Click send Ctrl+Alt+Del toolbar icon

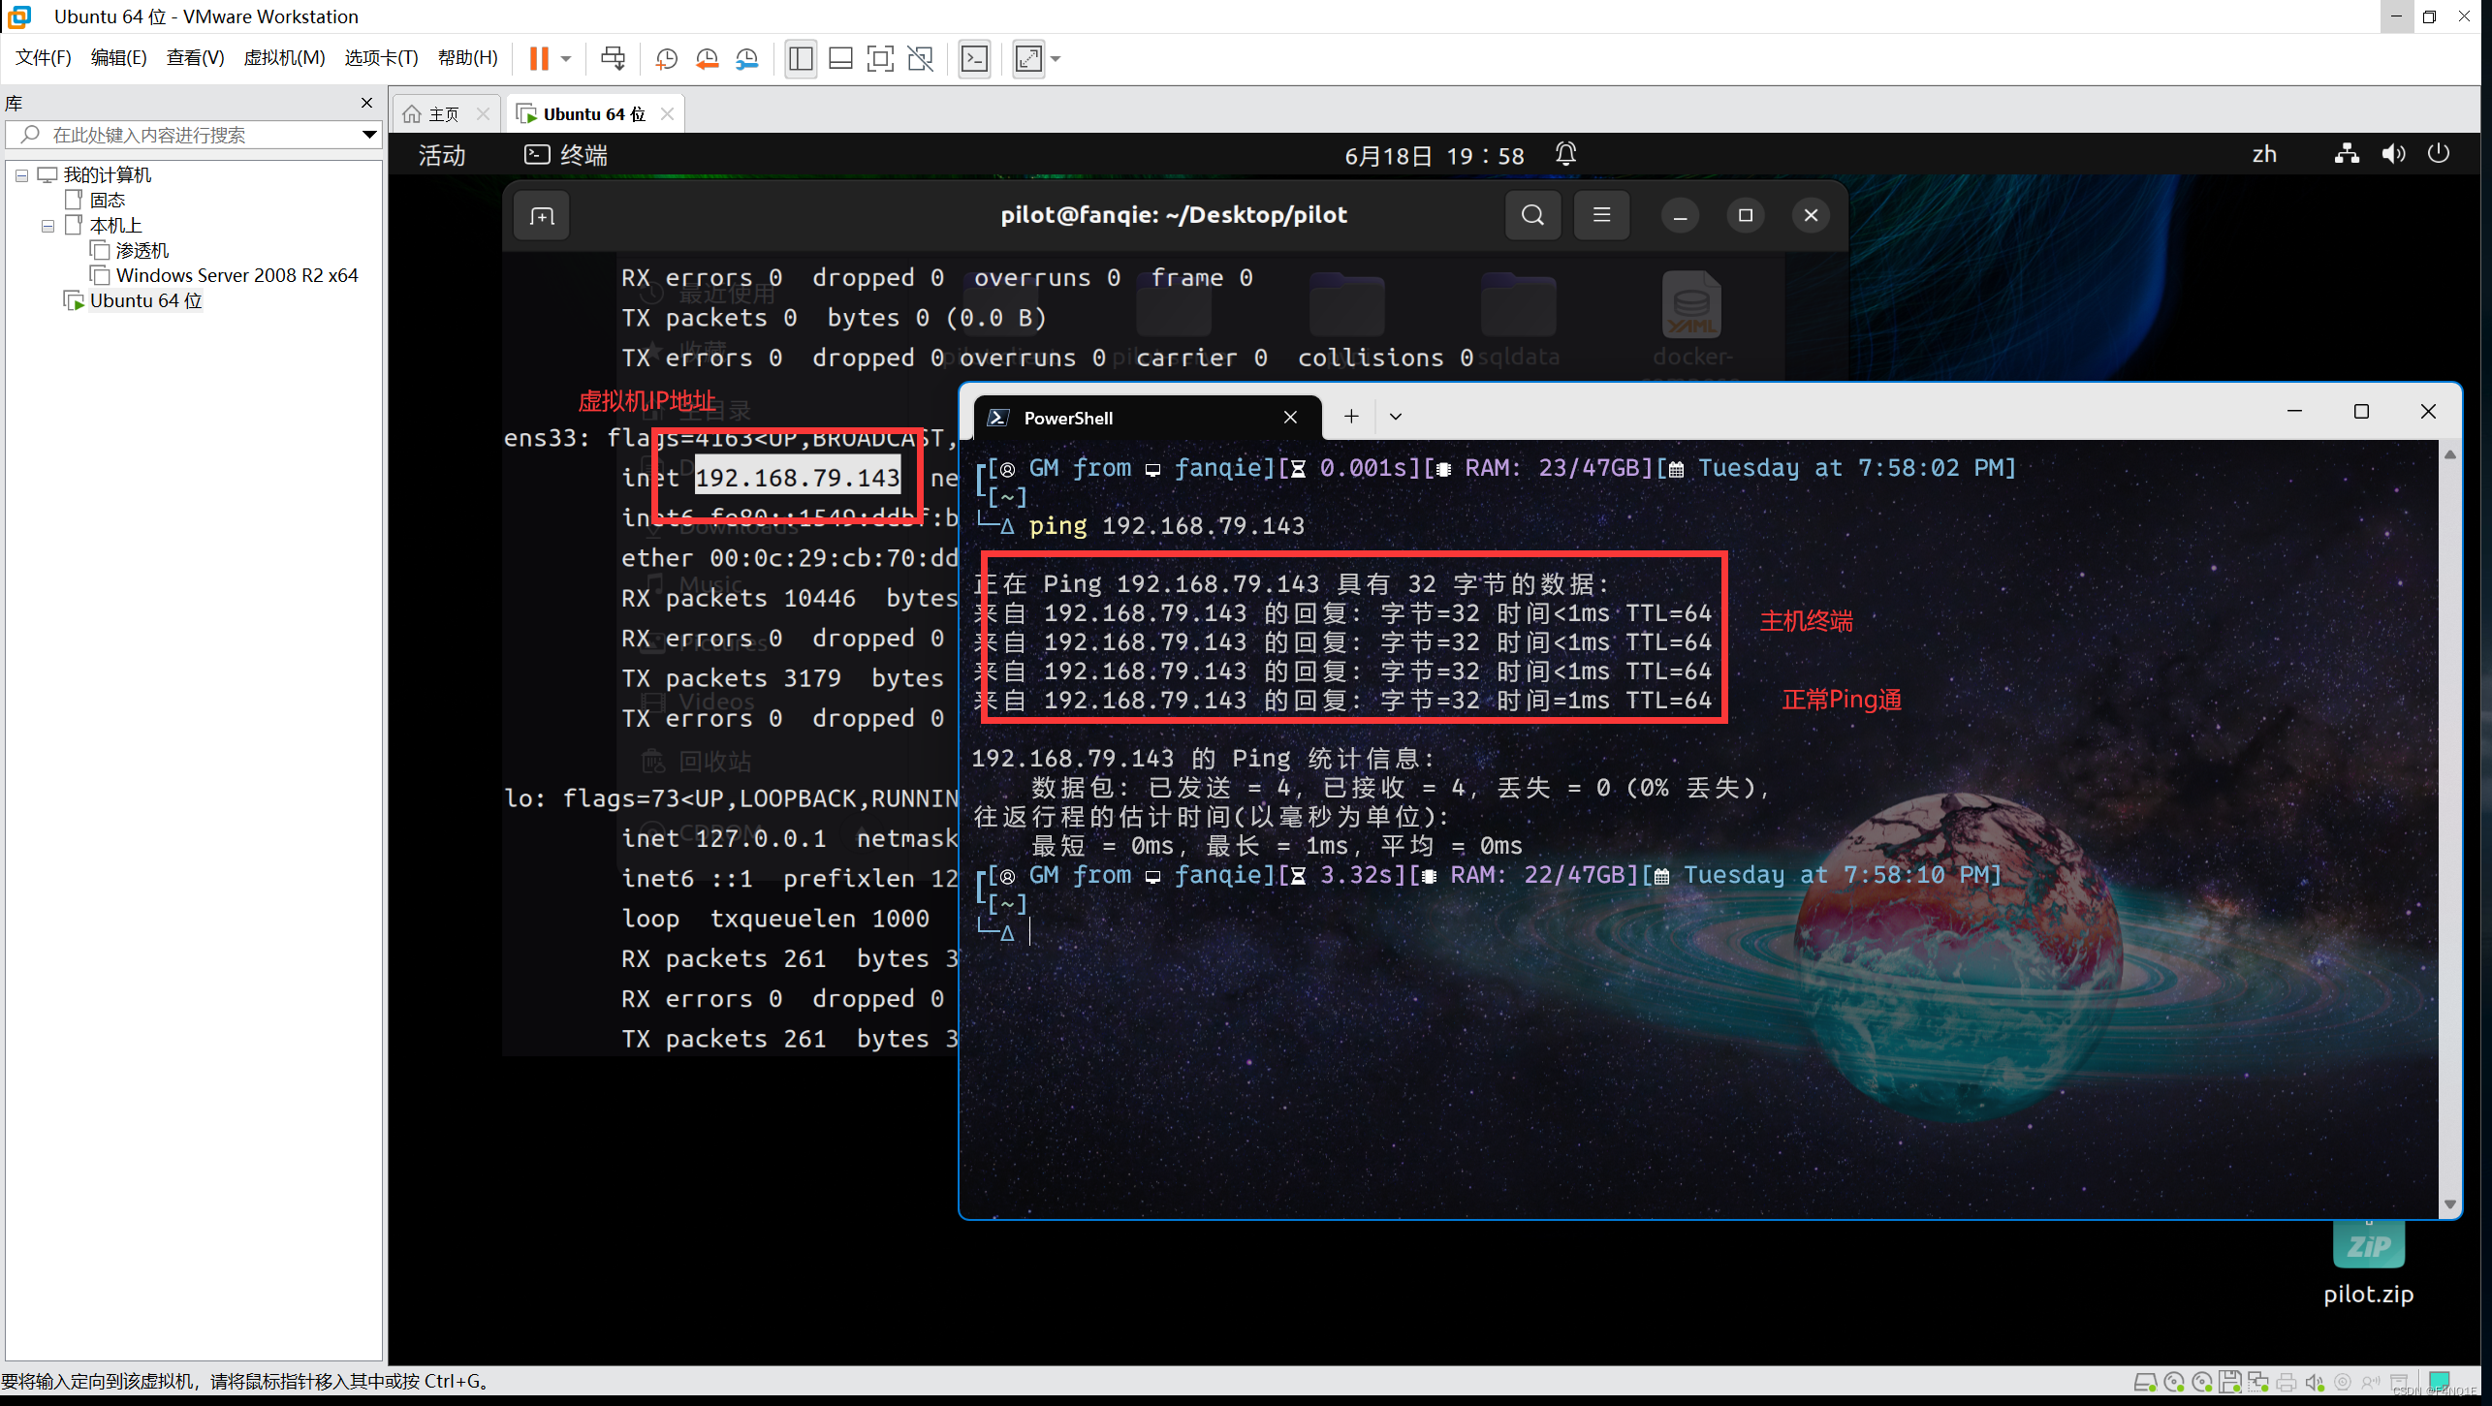point(613,59)
